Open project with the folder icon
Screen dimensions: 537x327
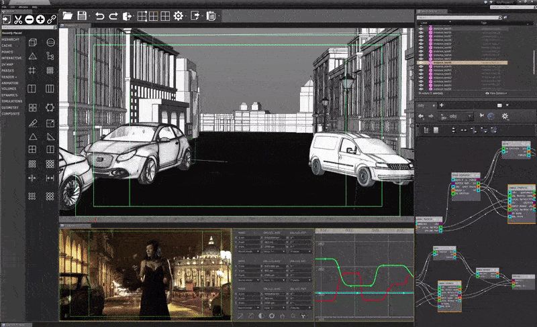(68, 15)
